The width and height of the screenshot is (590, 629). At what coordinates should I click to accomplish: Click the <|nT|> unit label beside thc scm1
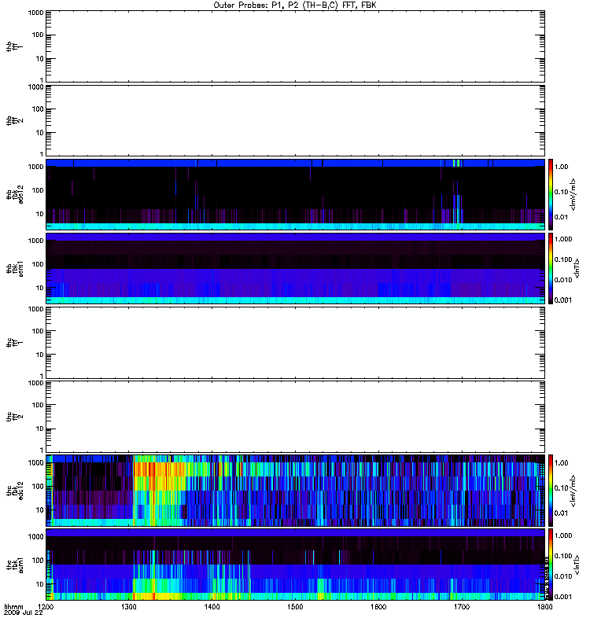577,565
